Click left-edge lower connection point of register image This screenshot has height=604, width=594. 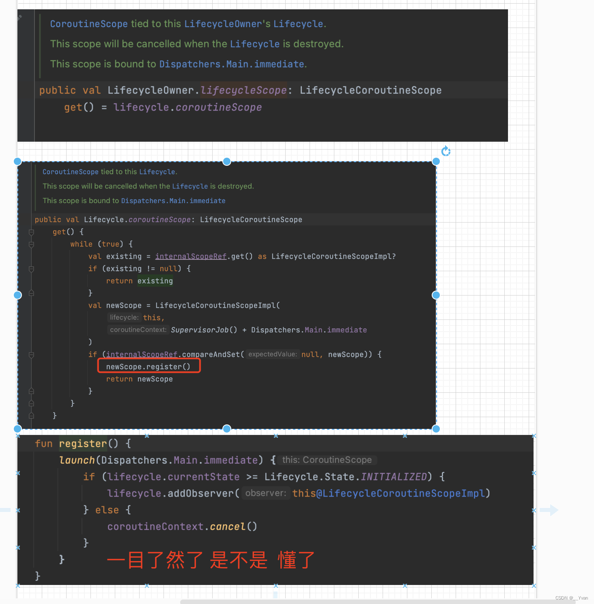[x=18, y=548]
